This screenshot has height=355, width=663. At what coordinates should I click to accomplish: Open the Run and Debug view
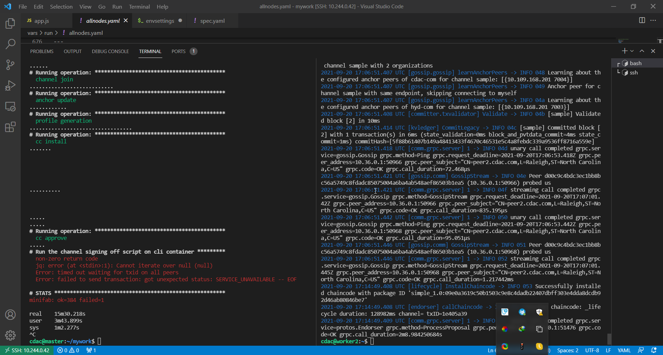tap(10, 85)
